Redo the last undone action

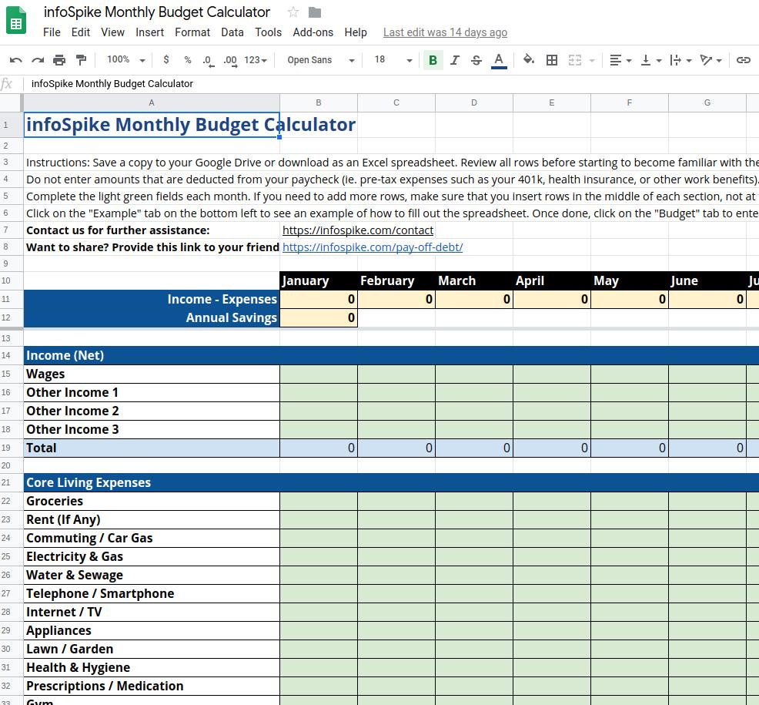[x=38, y=60]
